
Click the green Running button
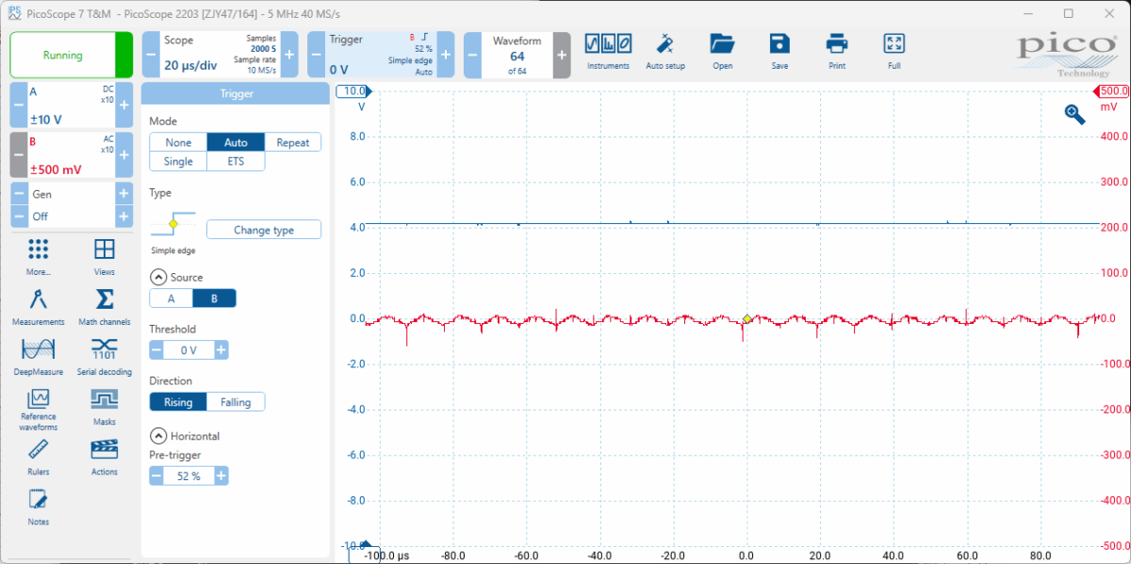click(x=62, y=56)
